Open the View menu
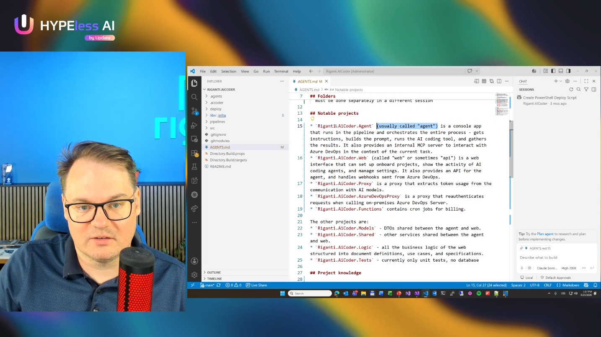Image resolution: width=601 pixels, height=337 pixels. pos(245,71)
